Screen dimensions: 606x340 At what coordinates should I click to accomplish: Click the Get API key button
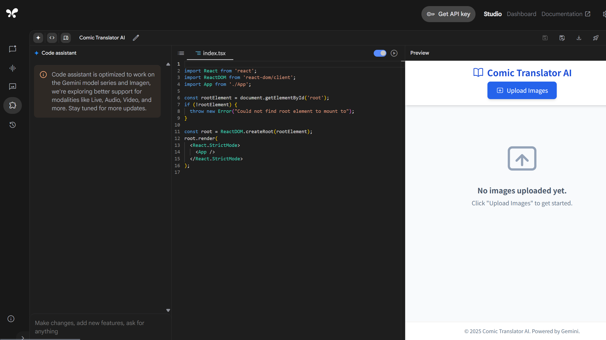[x=448, y=14]
